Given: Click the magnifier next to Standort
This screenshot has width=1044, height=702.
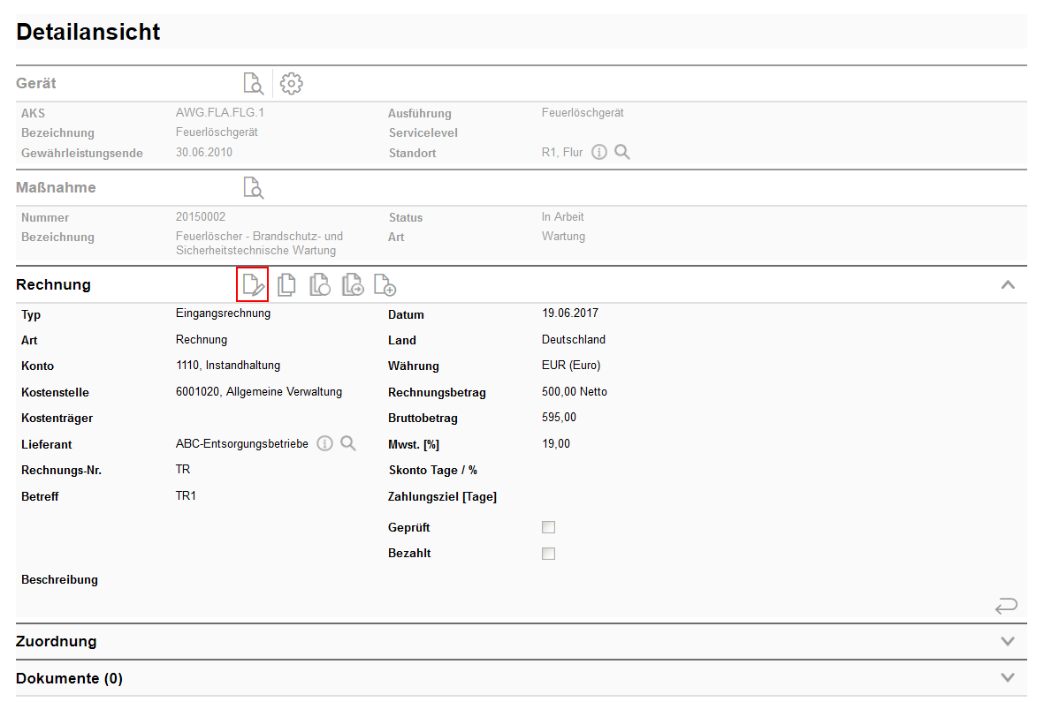Looking at the screenshot, I should point(622,153).
